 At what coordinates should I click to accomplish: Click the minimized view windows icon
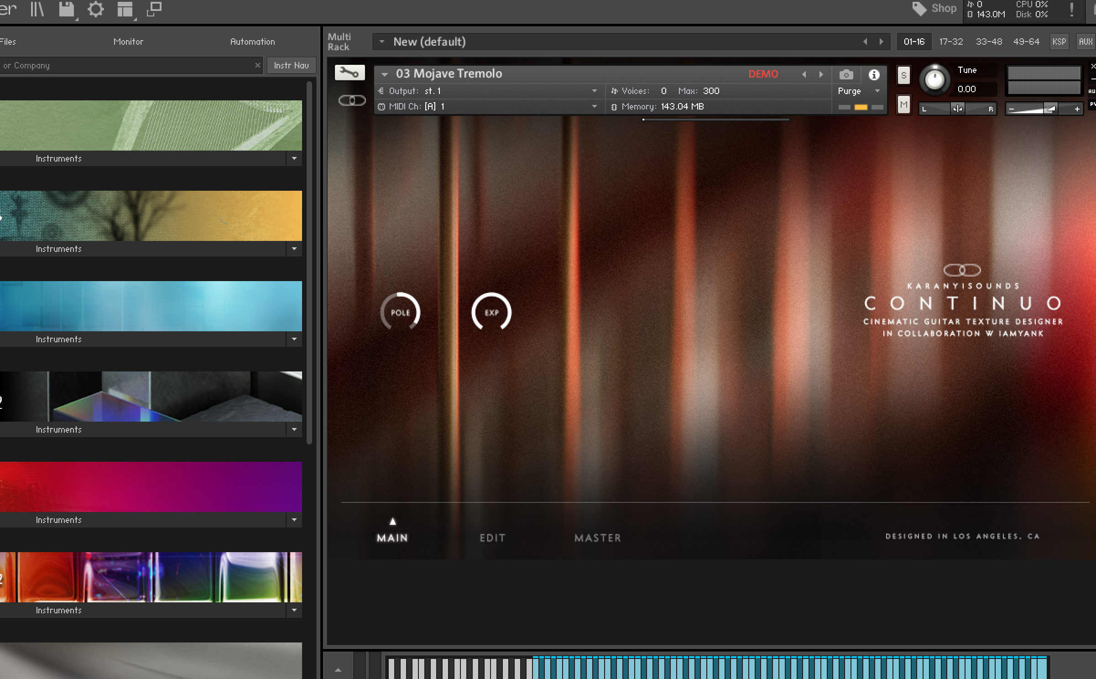click(154, 10)
